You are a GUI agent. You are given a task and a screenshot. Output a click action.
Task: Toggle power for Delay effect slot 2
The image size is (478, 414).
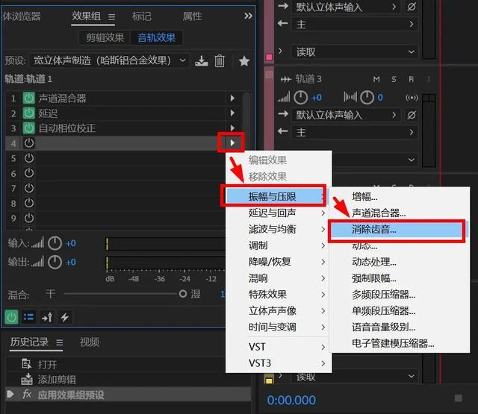click(x=29, y=113)
